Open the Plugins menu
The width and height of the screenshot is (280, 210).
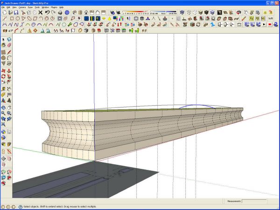(54, 7)
